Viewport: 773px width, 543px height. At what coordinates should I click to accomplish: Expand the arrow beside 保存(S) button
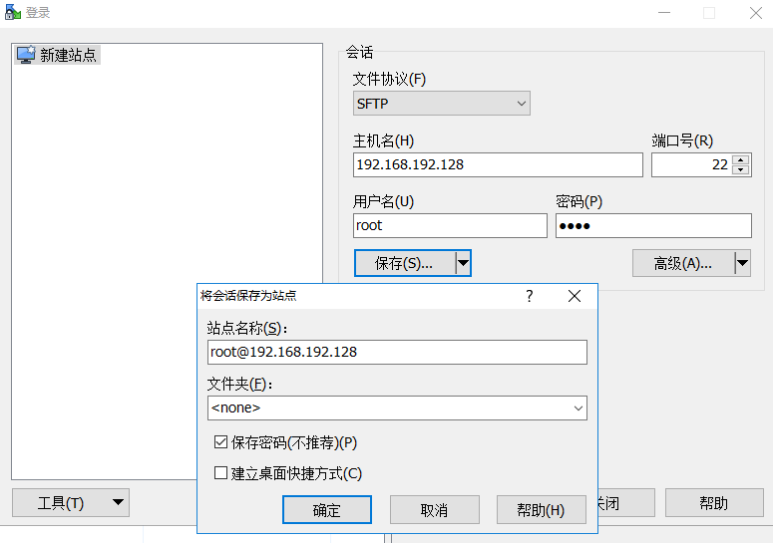464,263
